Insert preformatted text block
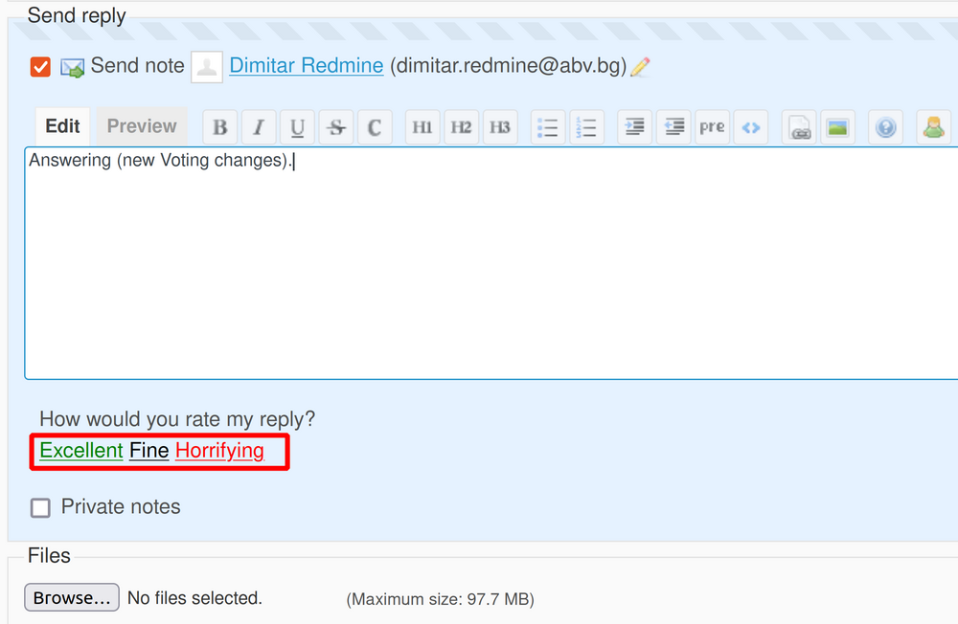Image resolution: width=958 pixels, height=624 pixels. coord(712,127)
